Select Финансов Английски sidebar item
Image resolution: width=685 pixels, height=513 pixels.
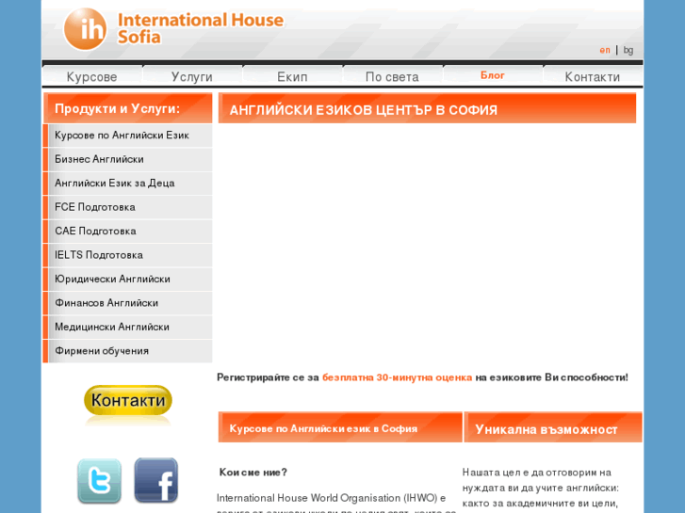coord(127,303)
